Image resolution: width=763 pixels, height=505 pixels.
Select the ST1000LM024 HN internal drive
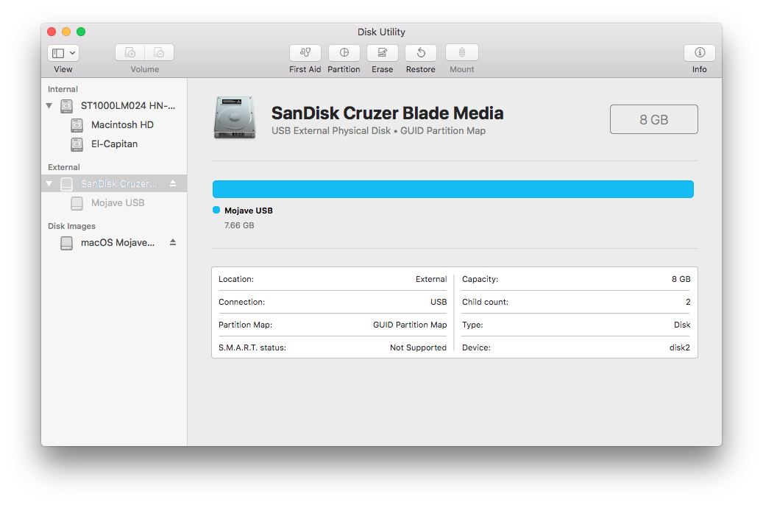click(114, 106)
